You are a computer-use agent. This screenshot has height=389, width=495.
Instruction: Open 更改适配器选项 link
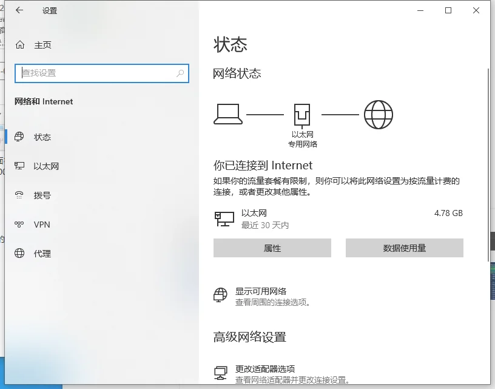[x=265, y=369]
